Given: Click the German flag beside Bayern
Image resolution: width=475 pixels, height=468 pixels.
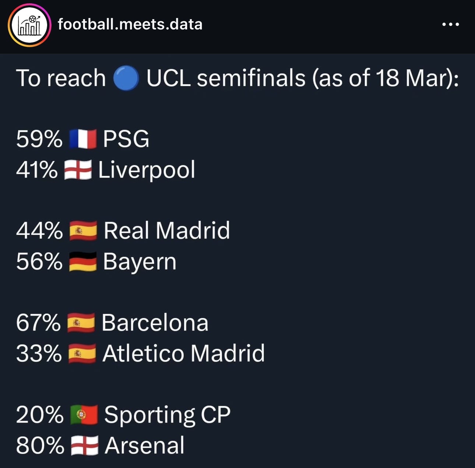Looking at the screenshot, I should pyautogui.click(x=83, y=261).
